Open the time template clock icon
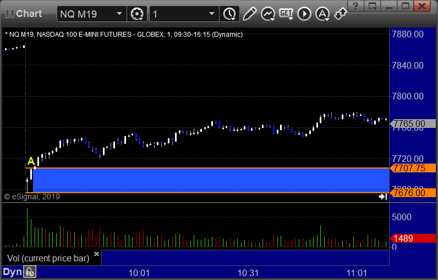 pos(229,14)
